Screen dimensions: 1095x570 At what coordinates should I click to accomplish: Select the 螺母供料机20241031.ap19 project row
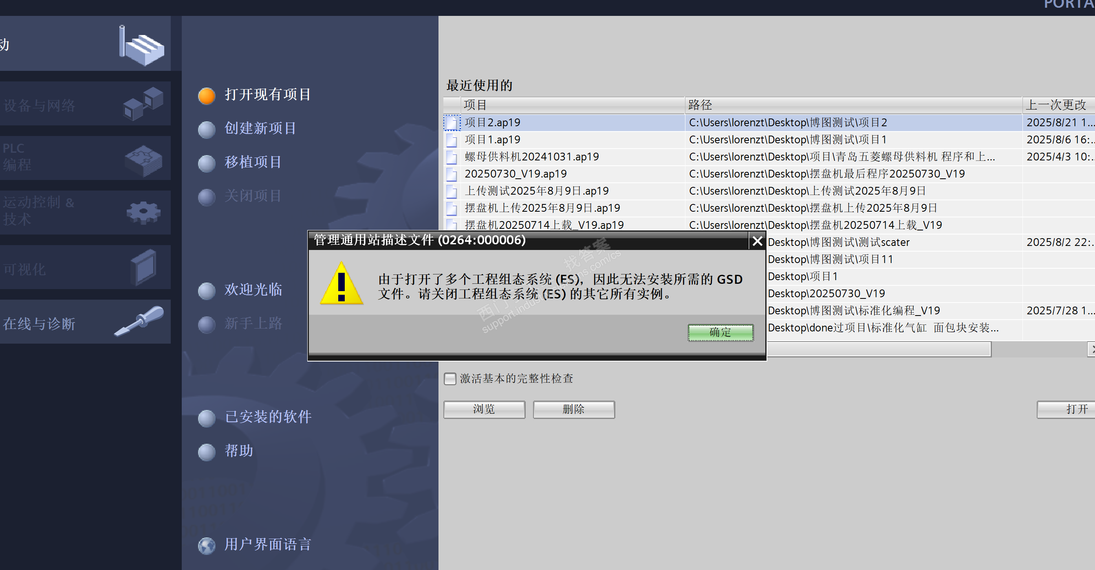769,157
